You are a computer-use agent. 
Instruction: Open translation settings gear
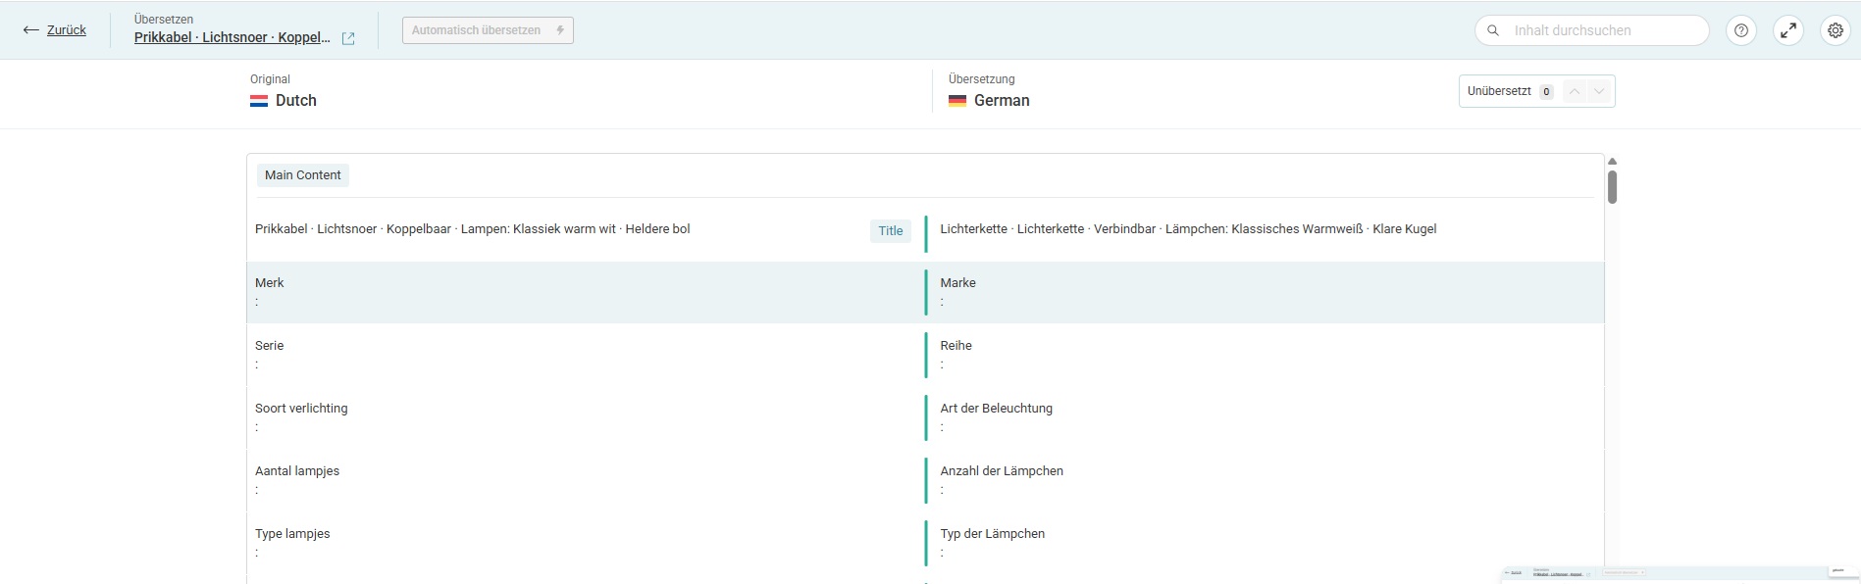[1835, 30]
